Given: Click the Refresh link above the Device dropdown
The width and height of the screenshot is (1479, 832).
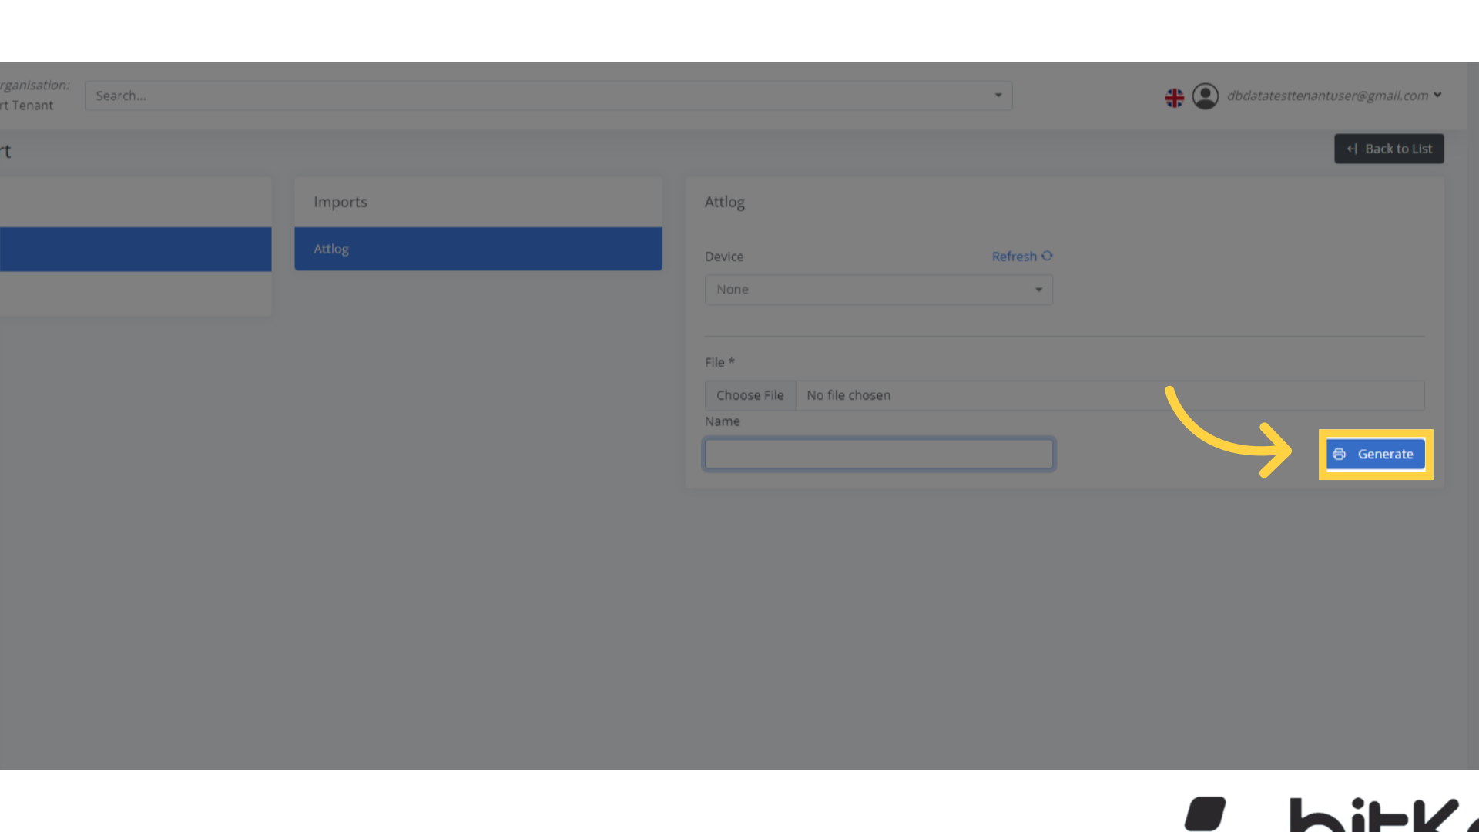Looking at the screenshot, I should 1015,256.
